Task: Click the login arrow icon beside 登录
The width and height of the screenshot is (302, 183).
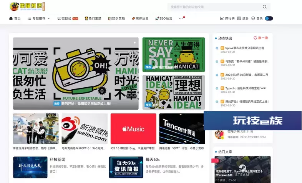Action: pos(253,18)
